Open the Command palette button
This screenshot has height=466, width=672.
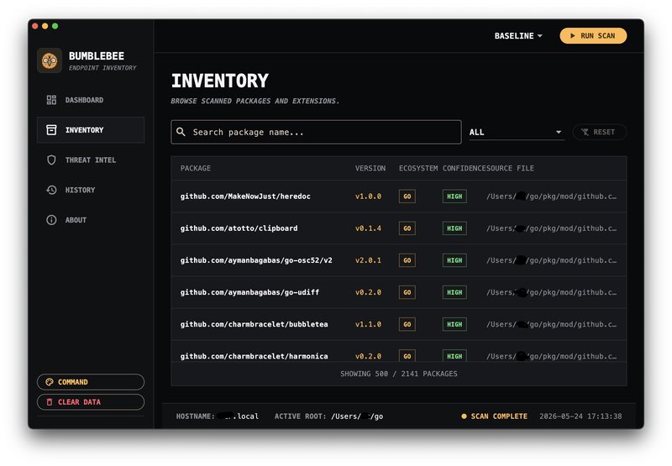[x=91, y=382]
